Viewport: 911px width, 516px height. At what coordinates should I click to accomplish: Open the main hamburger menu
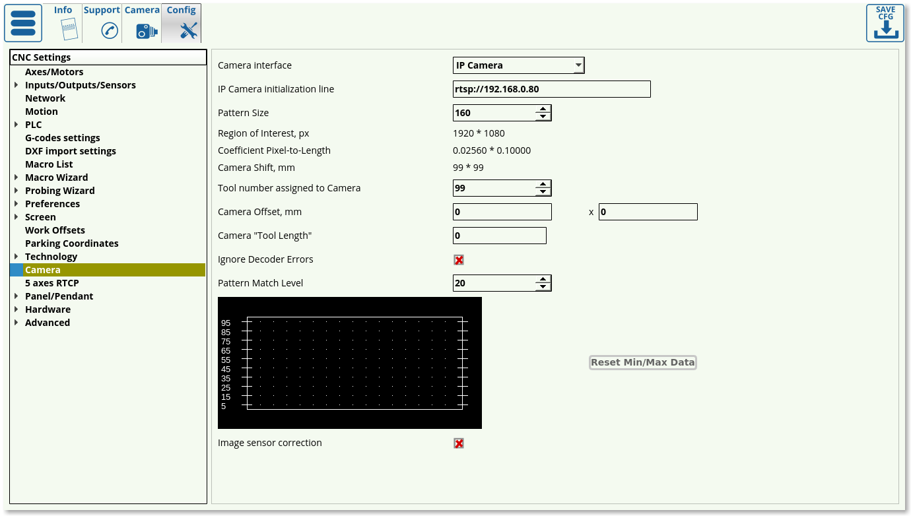[x=23, y=23]
